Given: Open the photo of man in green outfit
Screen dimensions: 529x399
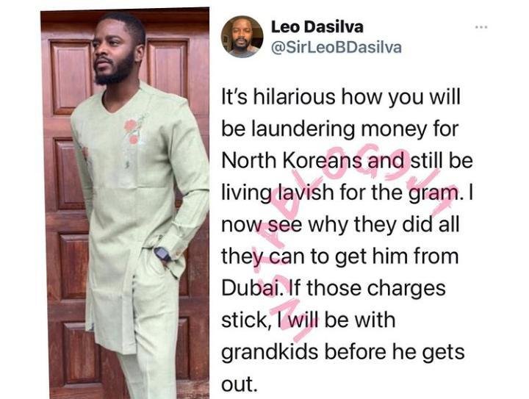Looking at the screenshot, I should [125, 204].
